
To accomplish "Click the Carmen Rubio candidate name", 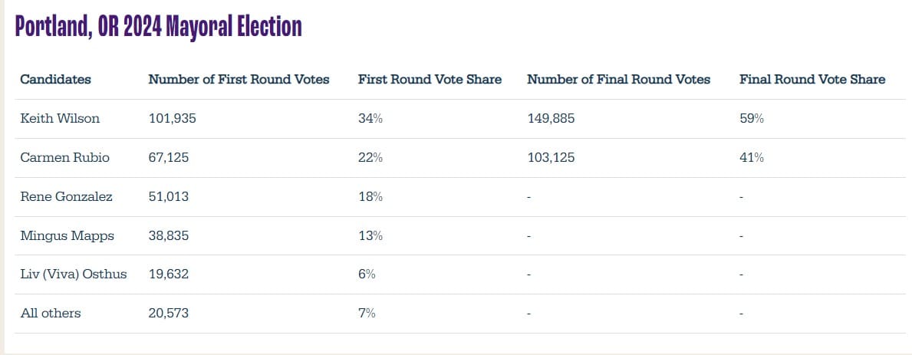I will pyautogui.click(x=64, y=158).
